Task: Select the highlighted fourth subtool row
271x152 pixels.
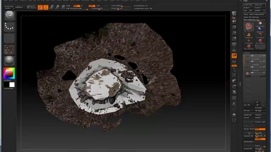Action: click(255, 73)
